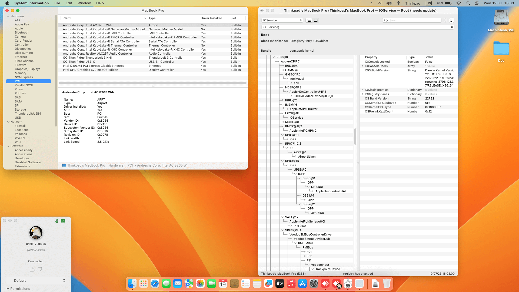Click the green monitor status icon
Viewport: 519px width, 292px height.
[63, 221]
